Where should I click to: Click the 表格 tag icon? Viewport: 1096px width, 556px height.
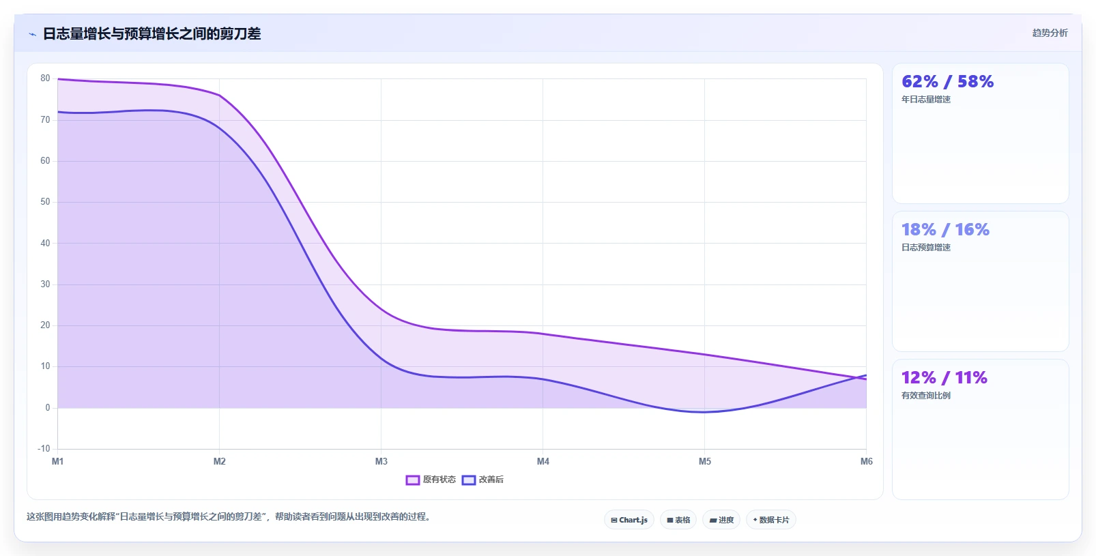[670, 520]
